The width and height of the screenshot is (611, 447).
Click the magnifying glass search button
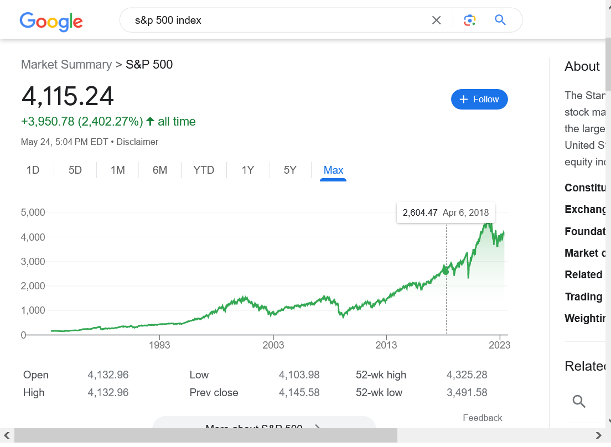pos(500,20)
